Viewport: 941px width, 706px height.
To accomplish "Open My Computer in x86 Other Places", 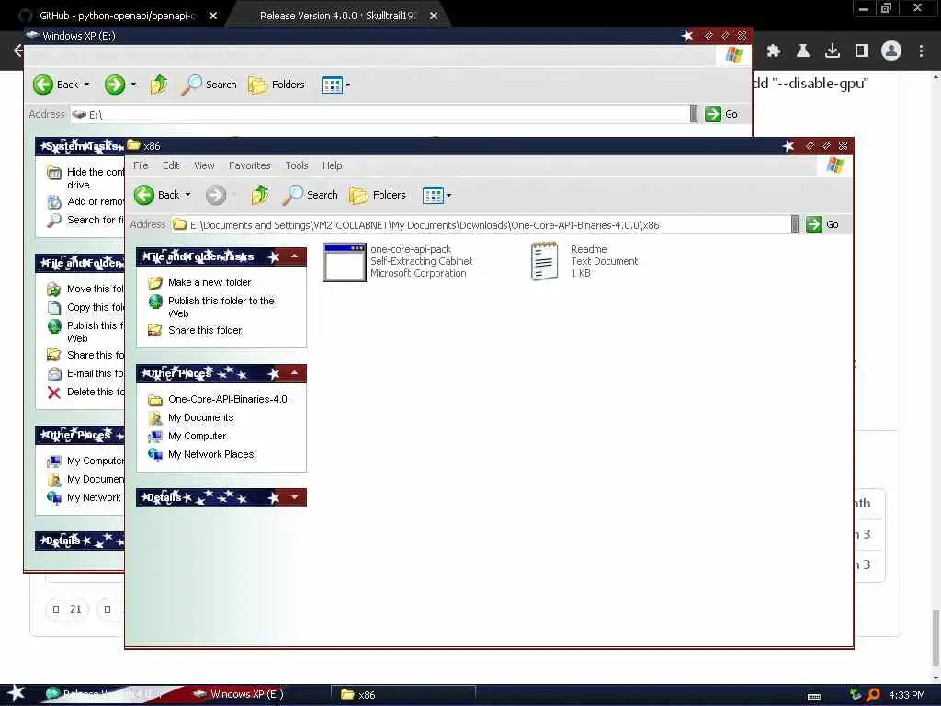I will pyautogui.click(x=197, y=436).
